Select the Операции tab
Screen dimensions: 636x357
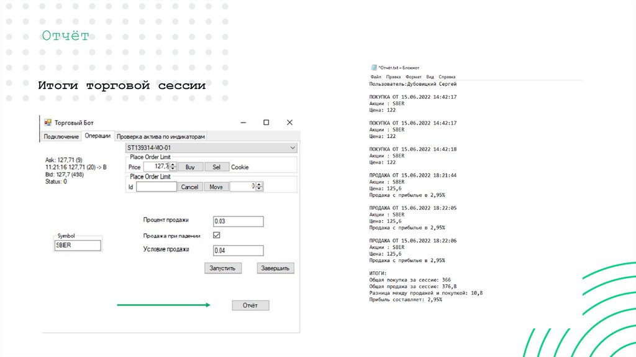98,136
